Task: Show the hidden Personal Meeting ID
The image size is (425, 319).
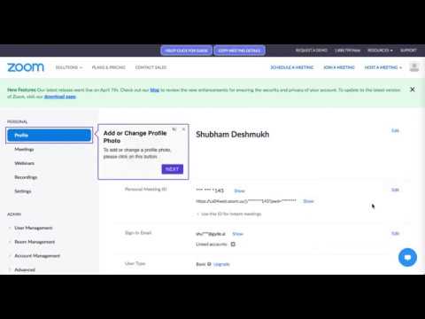Action: click(x=239, y=191)
